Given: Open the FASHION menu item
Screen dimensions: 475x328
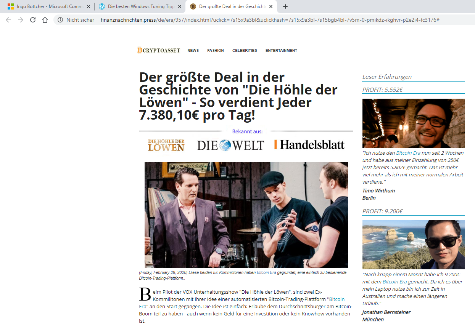Looking at the screenshot, I should (x=216, y=51).
